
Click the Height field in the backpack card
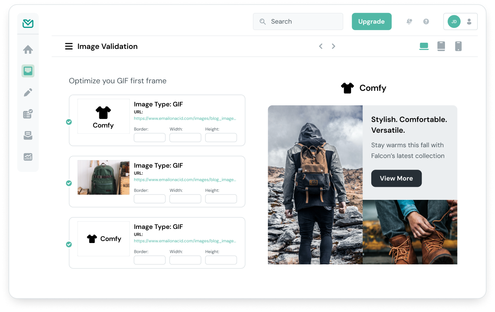(221, 199)
